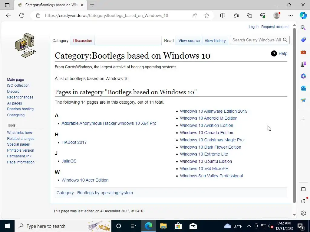310x232 pixels.
Task: Open sidebar settings gear icon
Action: 303,213
